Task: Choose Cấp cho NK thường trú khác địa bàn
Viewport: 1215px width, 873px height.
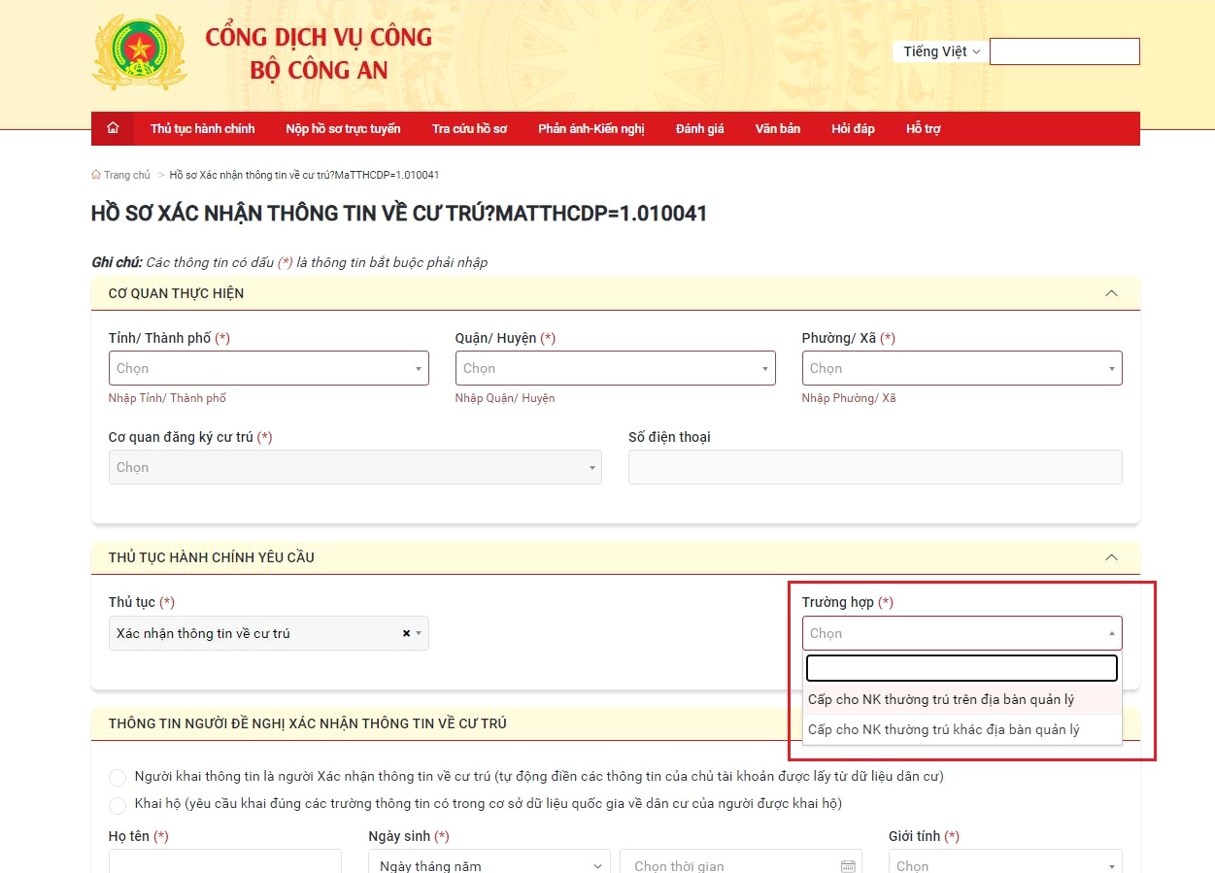Action: pos(943,729)
